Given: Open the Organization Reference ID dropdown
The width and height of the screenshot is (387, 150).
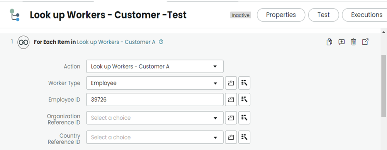Looking at the screenshot, I should [x=155, y=118].
